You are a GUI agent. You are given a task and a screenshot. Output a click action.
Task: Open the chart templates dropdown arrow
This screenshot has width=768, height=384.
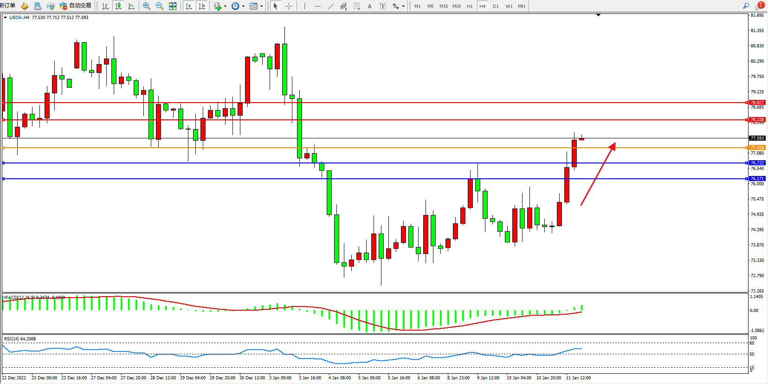pyautogui.click(x=261, y=7)
